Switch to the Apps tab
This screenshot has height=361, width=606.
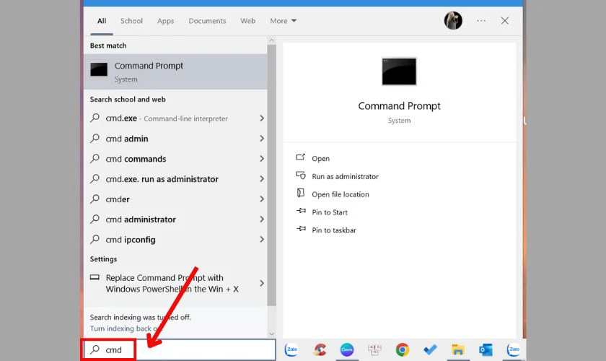coord(165,21)
